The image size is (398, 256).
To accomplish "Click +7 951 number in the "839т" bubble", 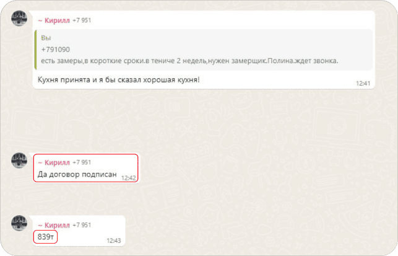I will tap(82, 225).
